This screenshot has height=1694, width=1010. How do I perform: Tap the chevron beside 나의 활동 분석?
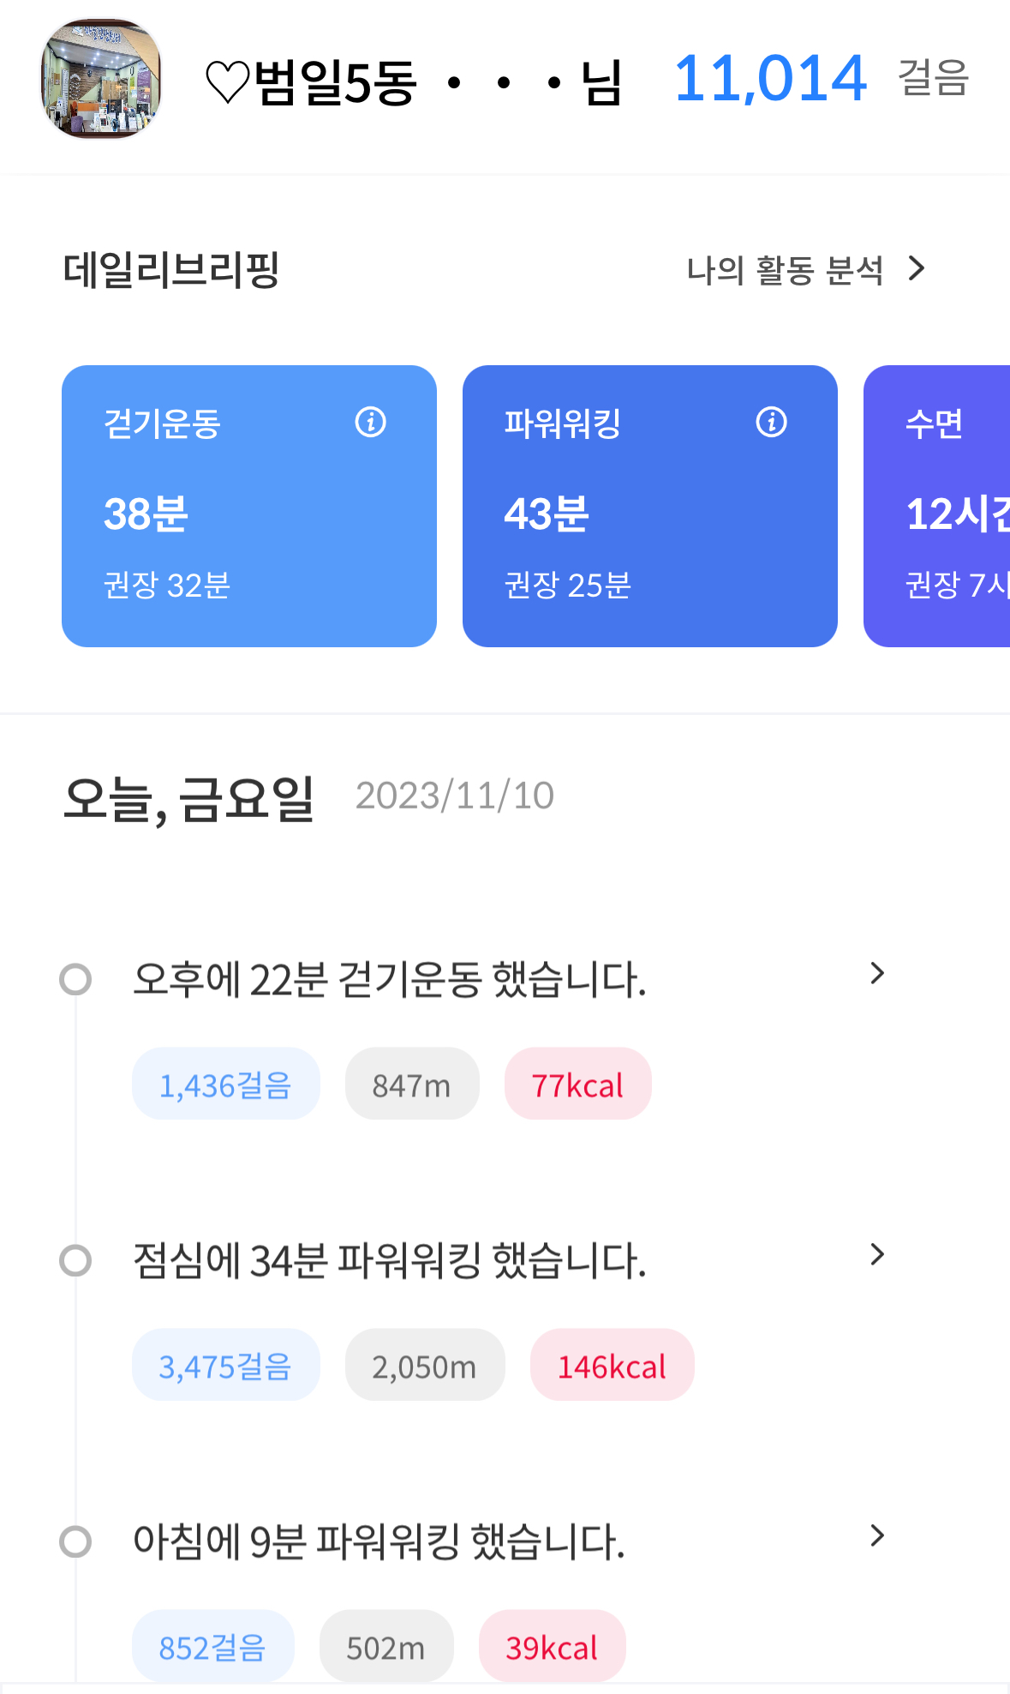point(917,269)
